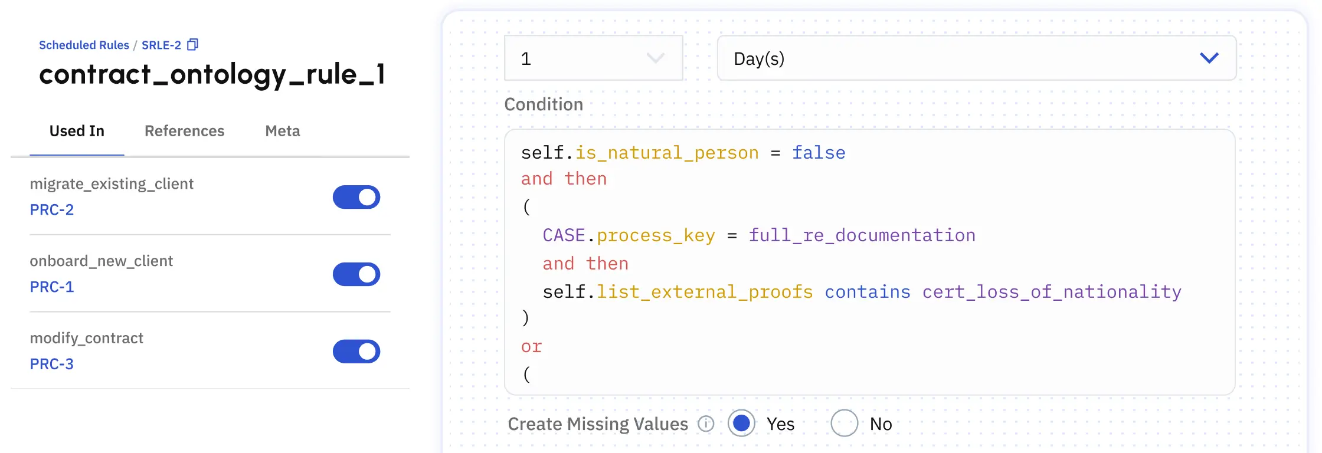Click the 'or' keyword in condition
The height and width of the screenshot is (453, 1322).
[x=531, y=347]
